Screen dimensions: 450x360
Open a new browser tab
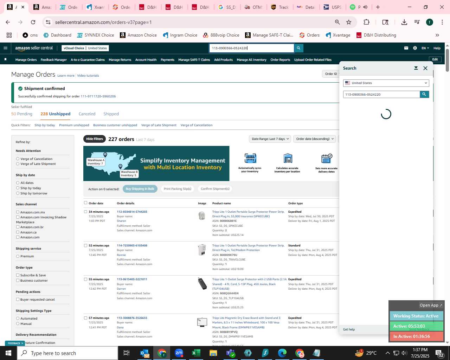click(378, 7)
